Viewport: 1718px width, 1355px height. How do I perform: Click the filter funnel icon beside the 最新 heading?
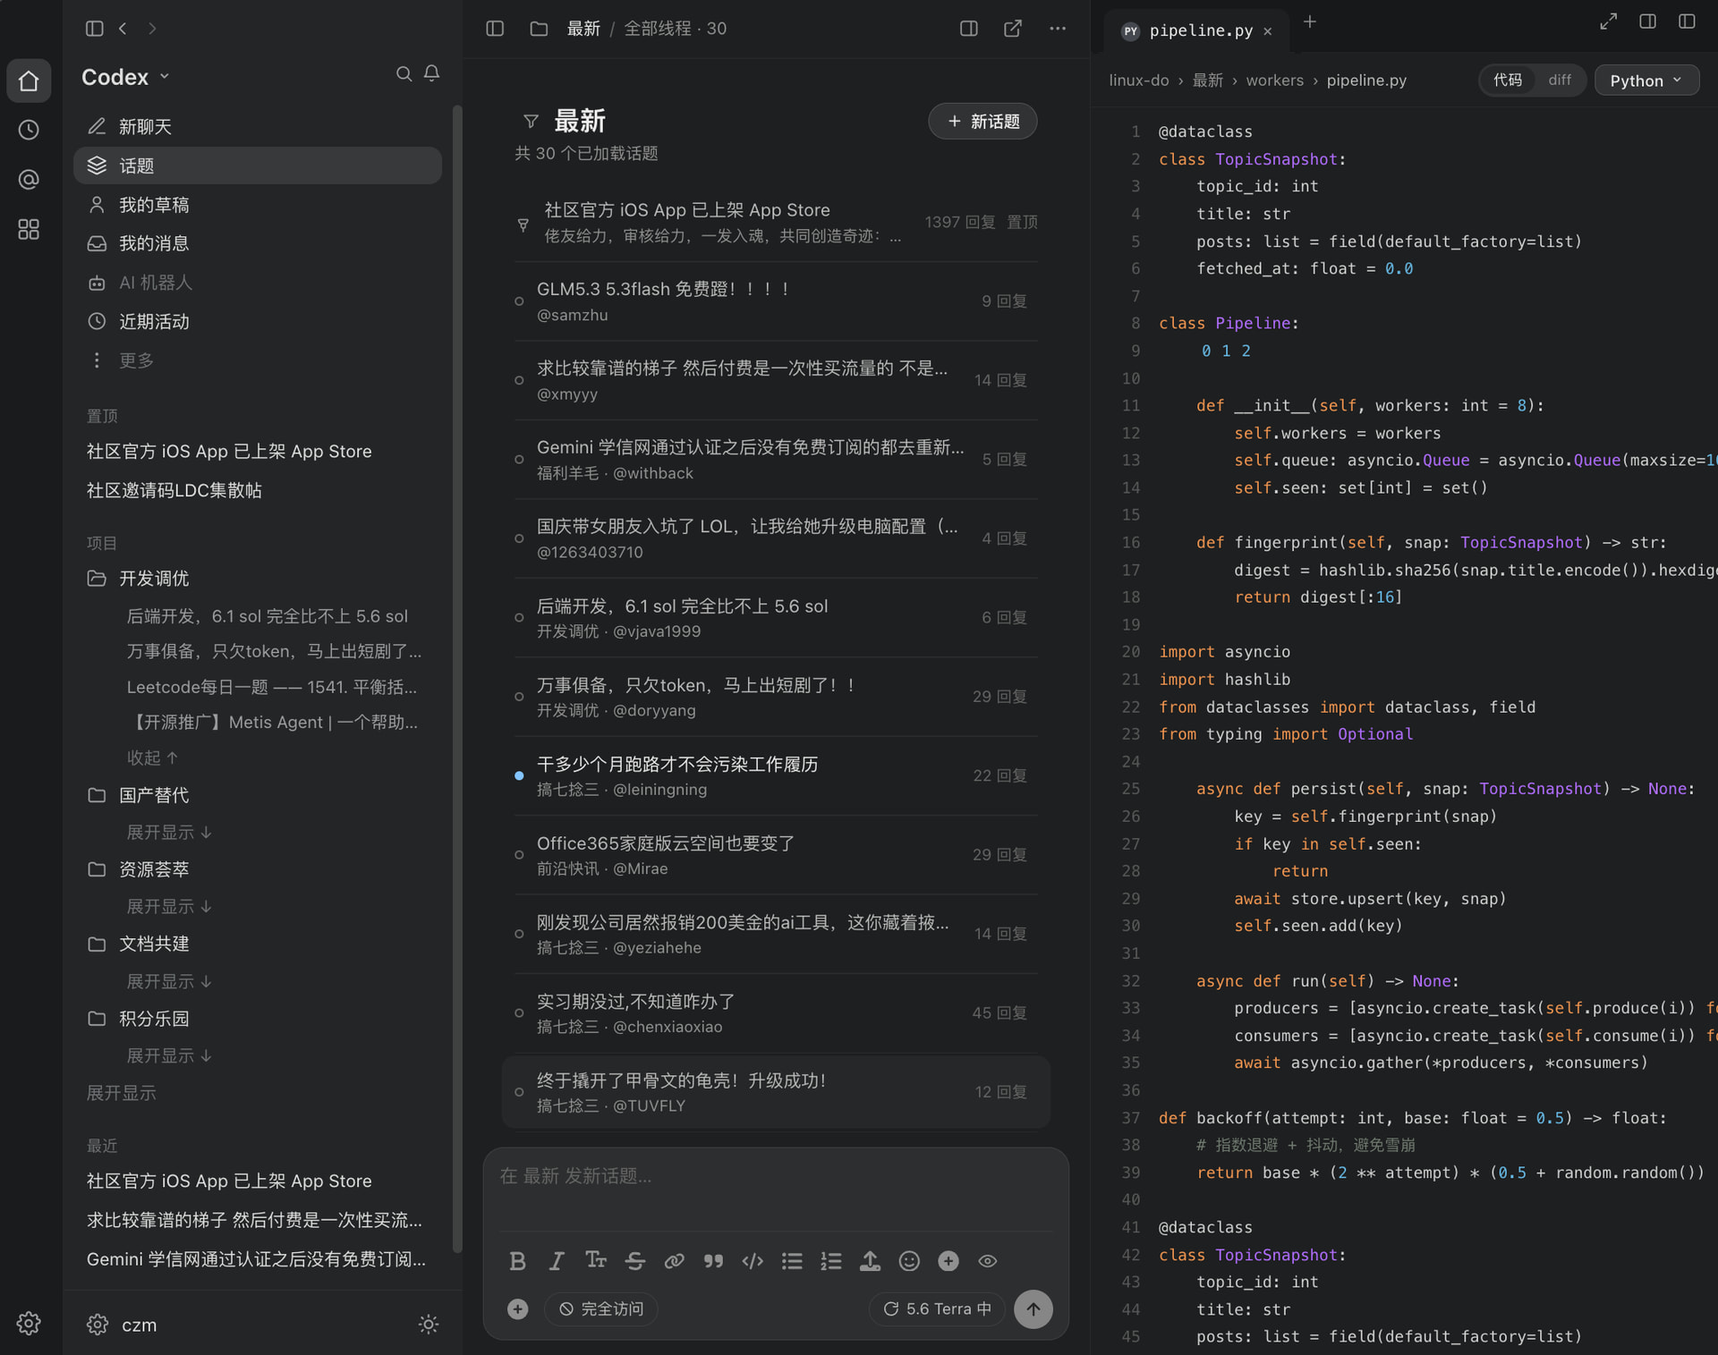(x=531, y=122)
